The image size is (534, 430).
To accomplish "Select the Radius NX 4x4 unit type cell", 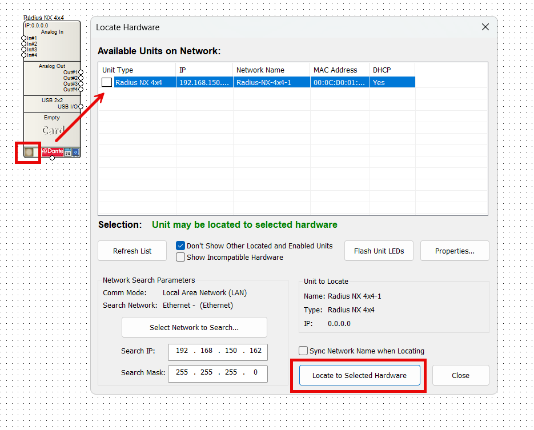I will [x=144, y=82].
